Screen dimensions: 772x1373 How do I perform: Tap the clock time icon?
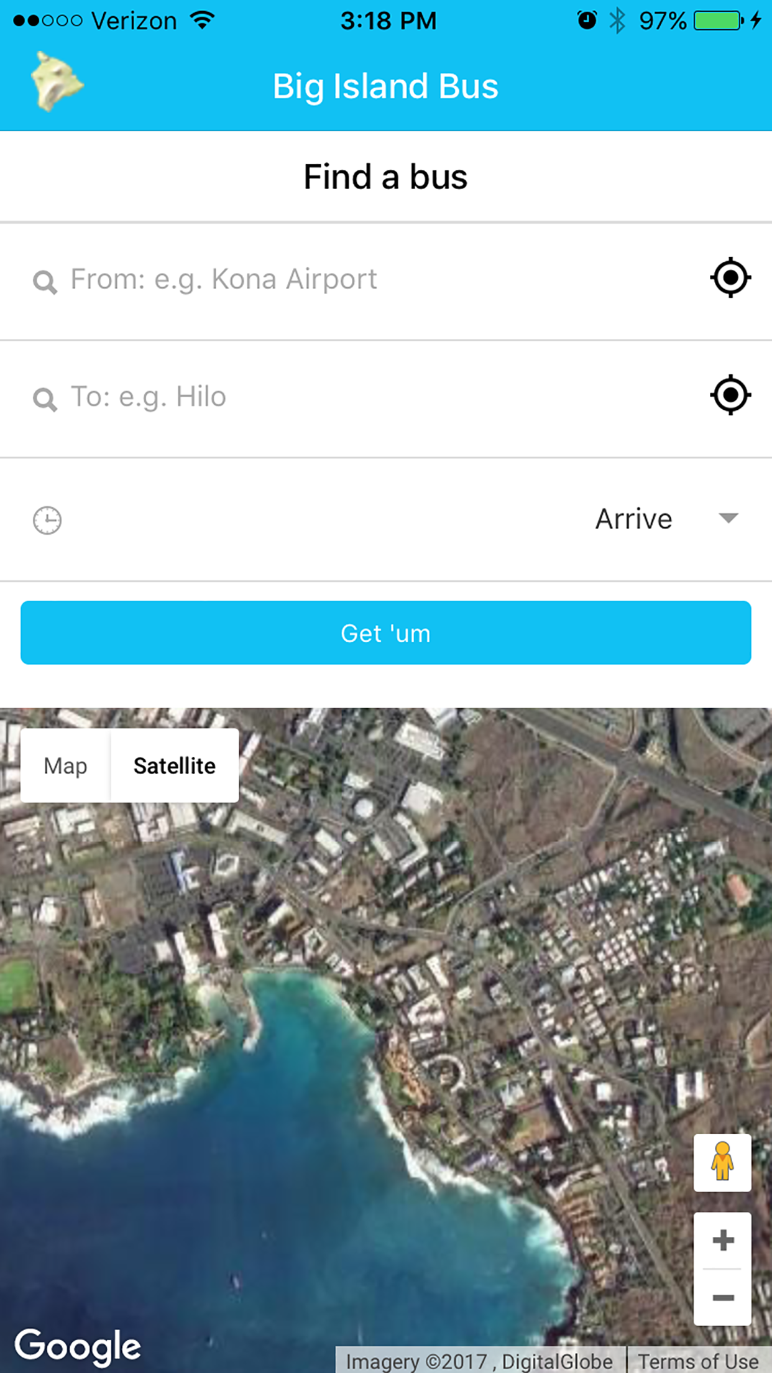pos(47,520)
